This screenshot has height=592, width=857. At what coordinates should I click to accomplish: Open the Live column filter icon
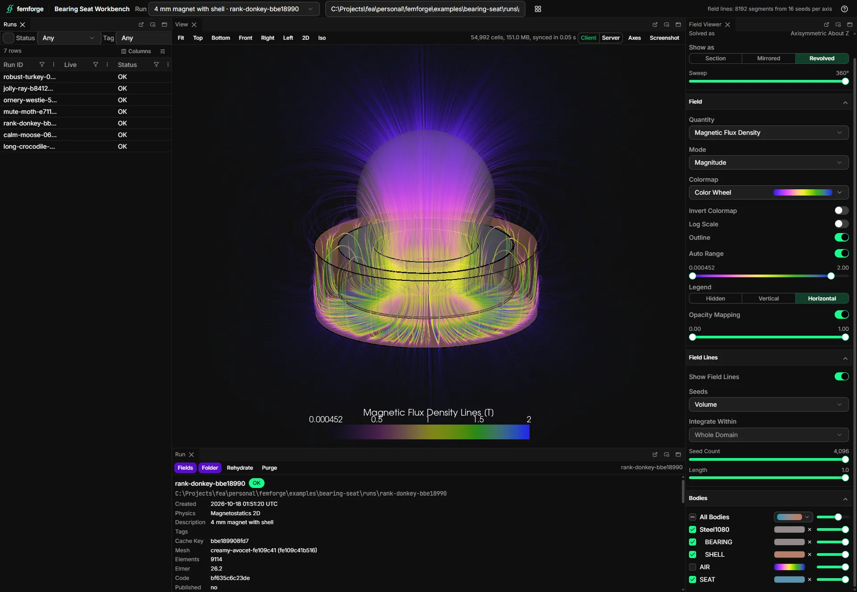click(x=96, y=65)
